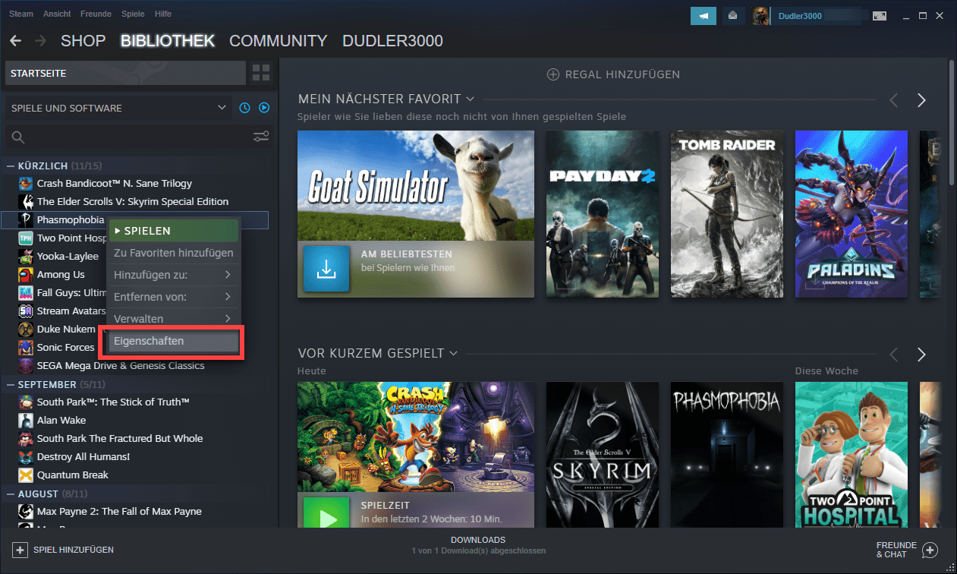The width and height of the screenshot is (957, 574).
Task: Show next recently played shelf arrow
Action: point(921,355)
